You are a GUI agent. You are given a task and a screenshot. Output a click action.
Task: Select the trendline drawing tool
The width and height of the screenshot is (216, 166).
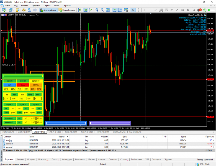156,10
